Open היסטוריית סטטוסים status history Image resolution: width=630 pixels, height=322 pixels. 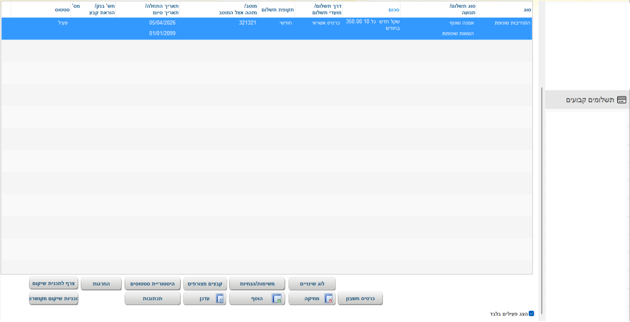tap(152, 284)
